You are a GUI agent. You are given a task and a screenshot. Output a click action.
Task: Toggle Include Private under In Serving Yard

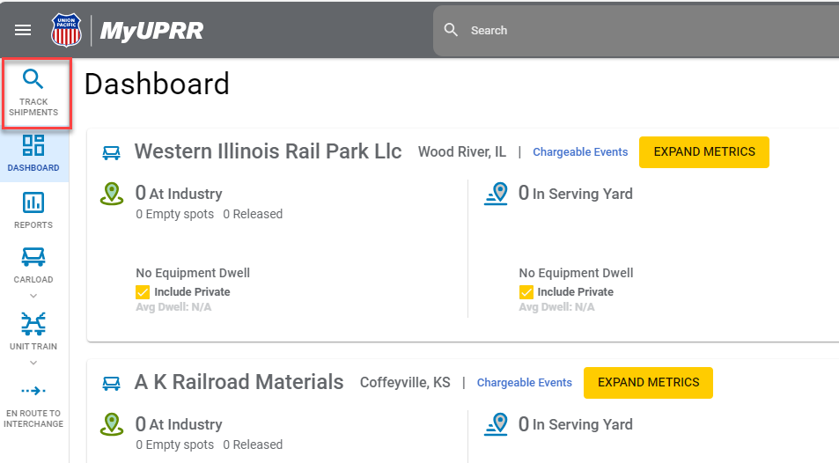tap(526, 292)
